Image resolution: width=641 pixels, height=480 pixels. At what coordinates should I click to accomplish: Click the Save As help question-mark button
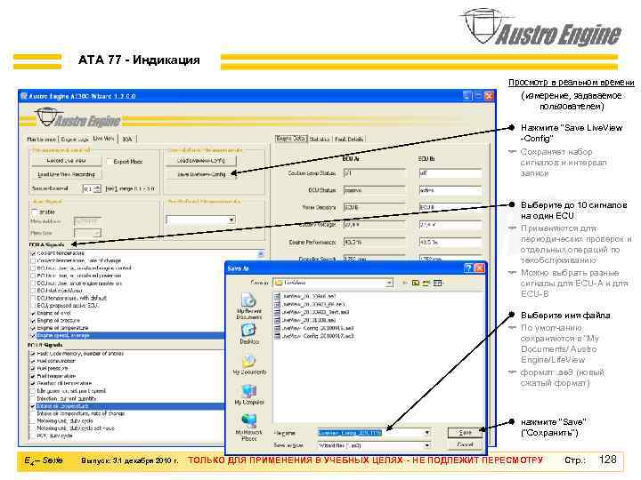pyautogui.click(x=468, y=268)
